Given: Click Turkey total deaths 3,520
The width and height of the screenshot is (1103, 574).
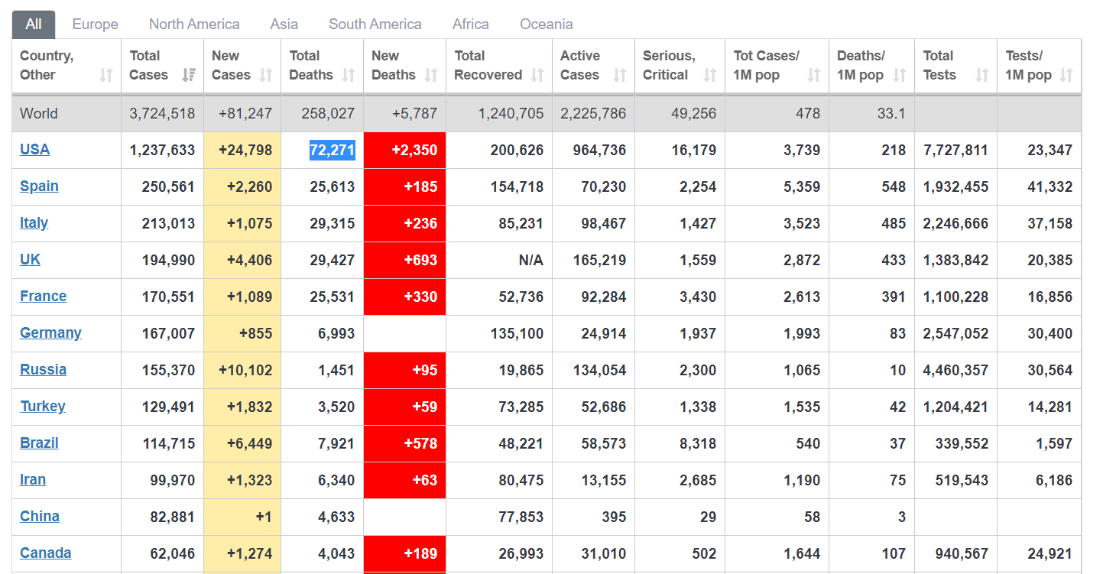Looking at the screenshot, I should coord(336,407).
